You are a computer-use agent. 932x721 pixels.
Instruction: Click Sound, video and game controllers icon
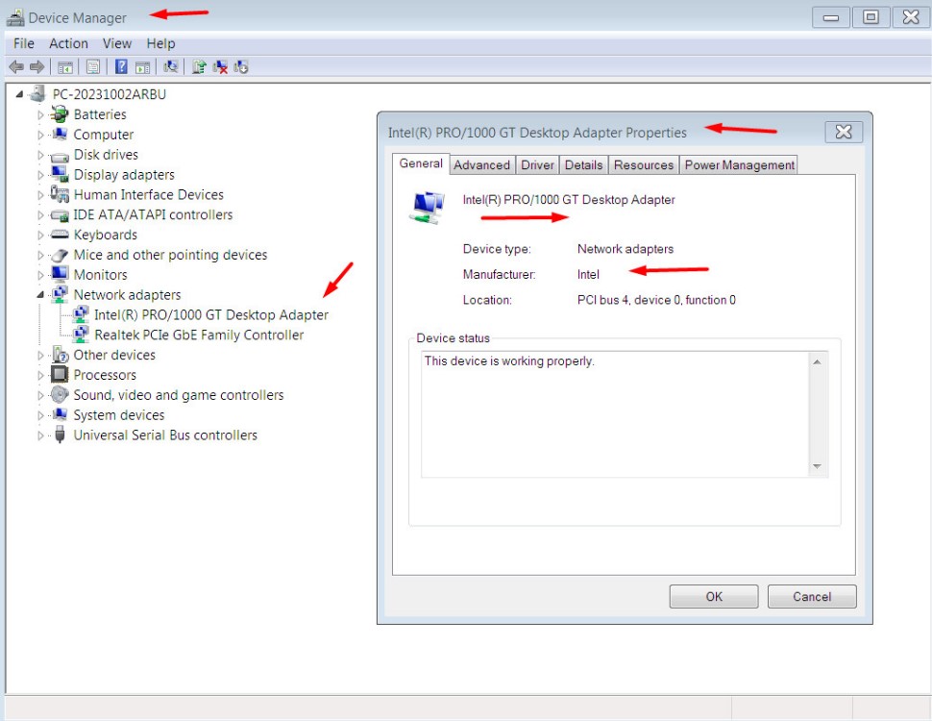(x=60, y=394)
